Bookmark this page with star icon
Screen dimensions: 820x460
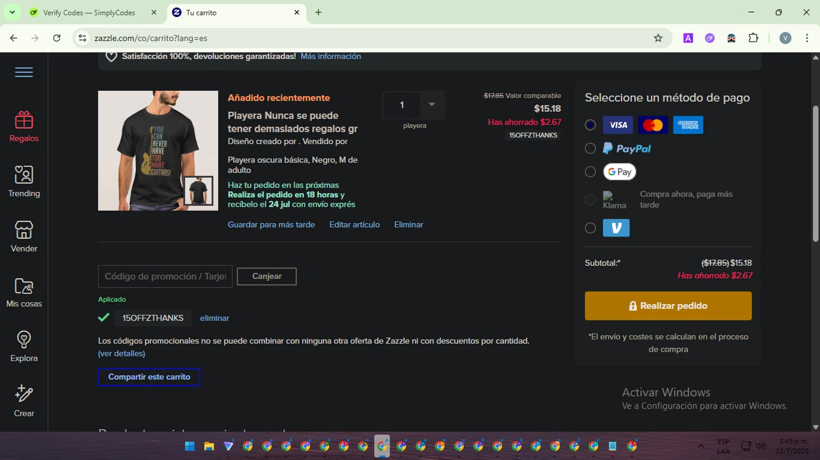658,38
